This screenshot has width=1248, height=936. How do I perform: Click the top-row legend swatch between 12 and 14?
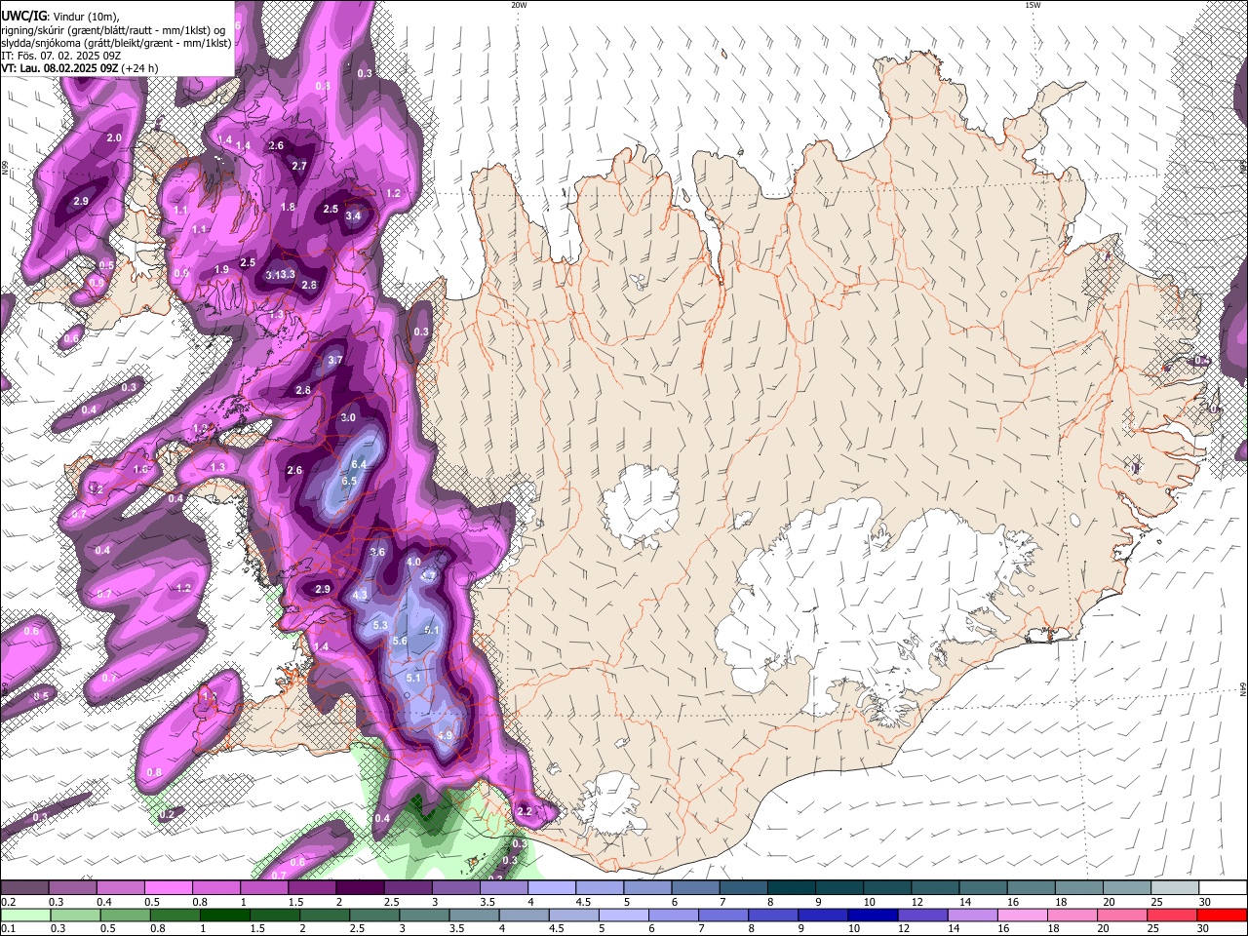(935, 888)
